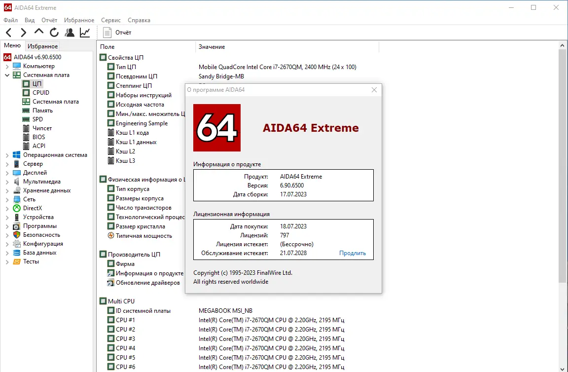Click the AIDA64 v6.90.6500 root node
Viewport: 568px width, 372px height.
tap(37, 57)
